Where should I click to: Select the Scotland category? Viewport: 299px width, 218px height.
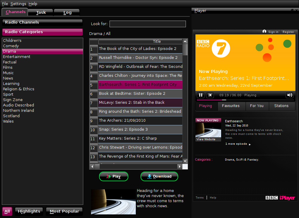tap(43, 116)
